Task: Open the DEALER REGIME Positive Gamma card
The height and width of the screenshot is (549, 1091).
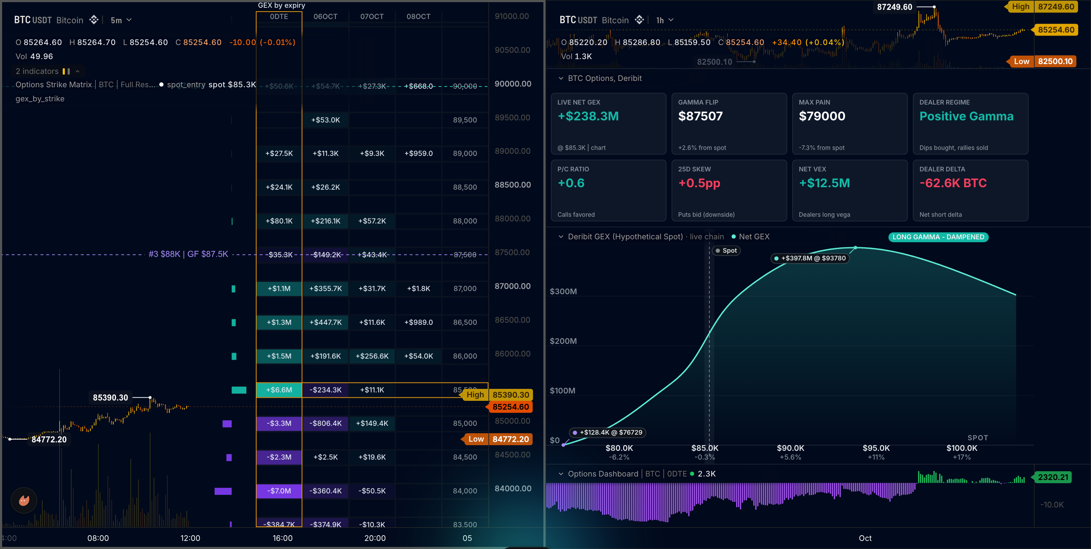Action: coord(970,124)
